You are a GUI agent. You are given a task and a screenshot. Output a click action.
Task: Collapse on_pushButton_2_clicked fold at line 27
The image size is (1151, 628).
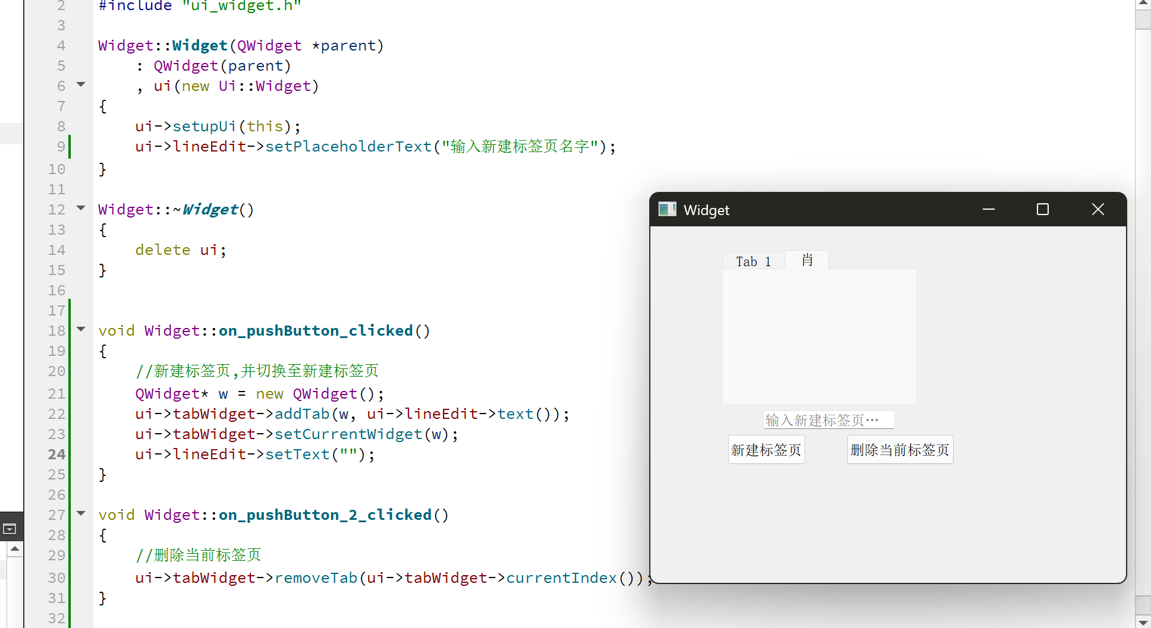coord(81,513)
